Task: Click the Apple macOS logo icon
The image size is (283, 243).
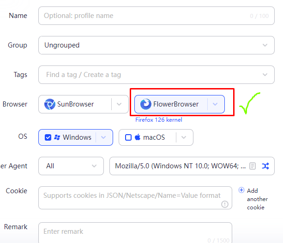Action: point(138,137)
